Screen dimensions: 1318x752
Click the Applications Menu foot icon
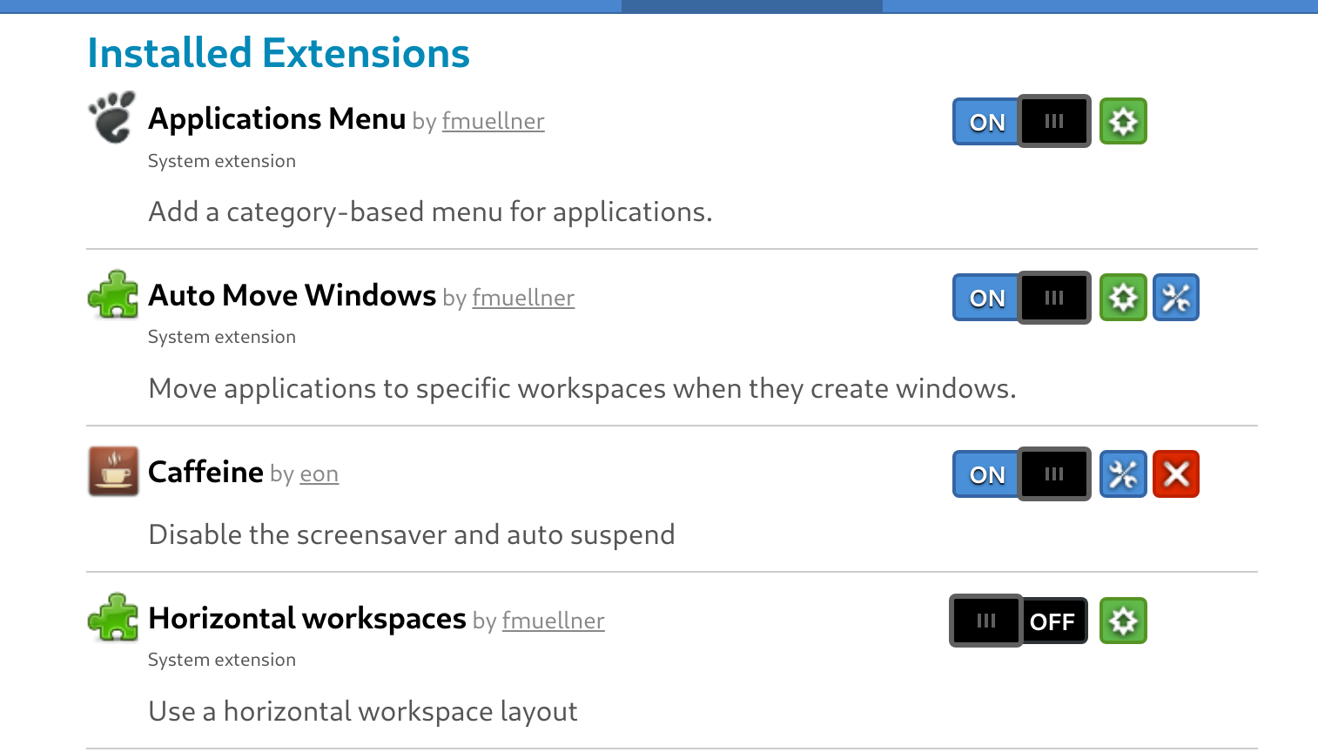click(112, 117)
